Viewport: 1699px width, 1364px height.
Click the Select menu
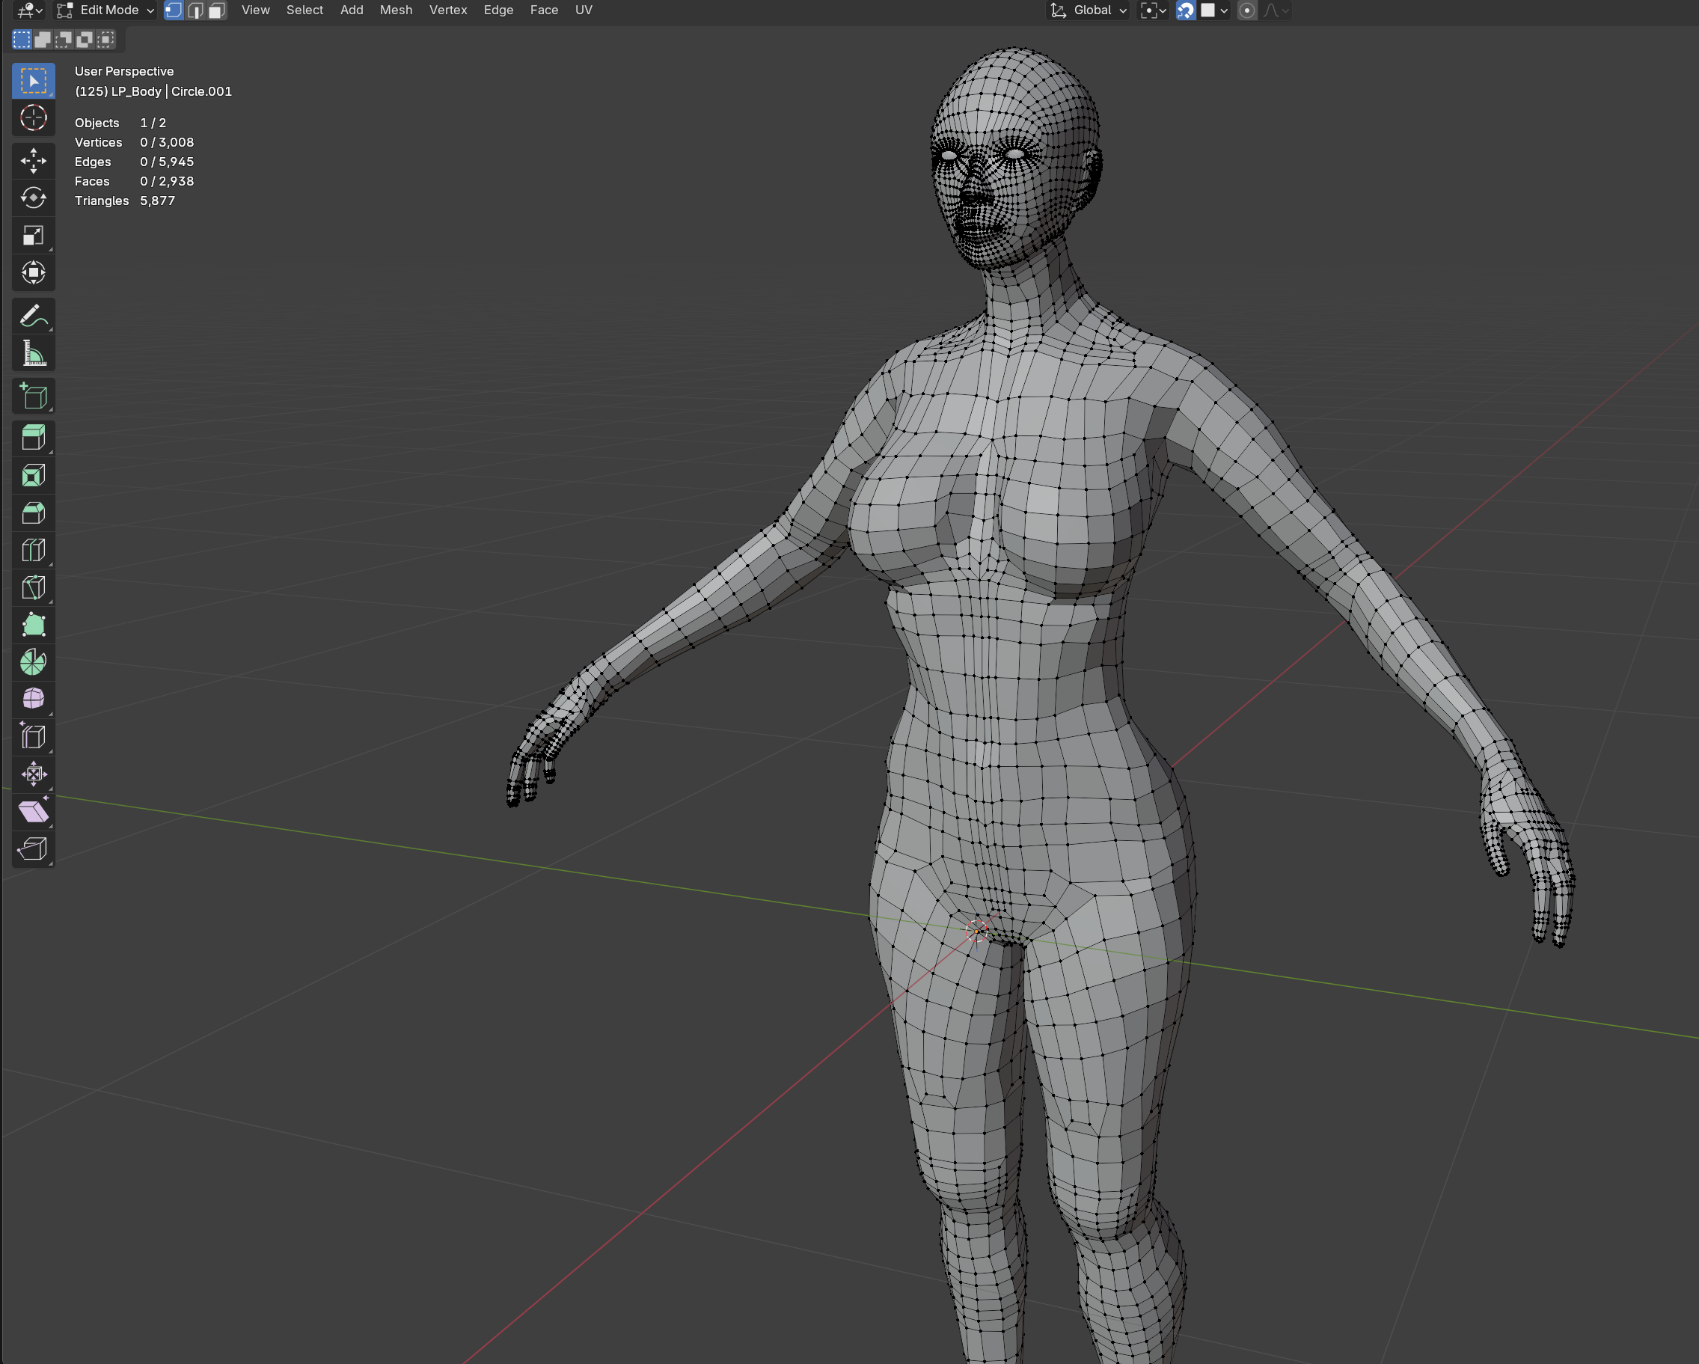tap(304, 10)
